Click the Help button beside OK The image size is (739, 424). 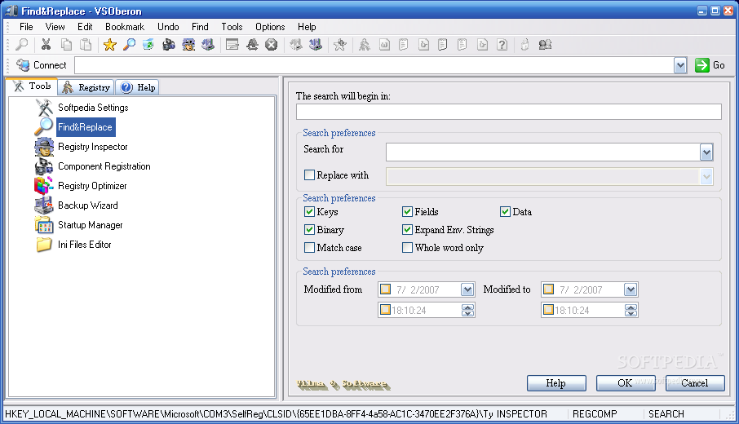(556, 383)
